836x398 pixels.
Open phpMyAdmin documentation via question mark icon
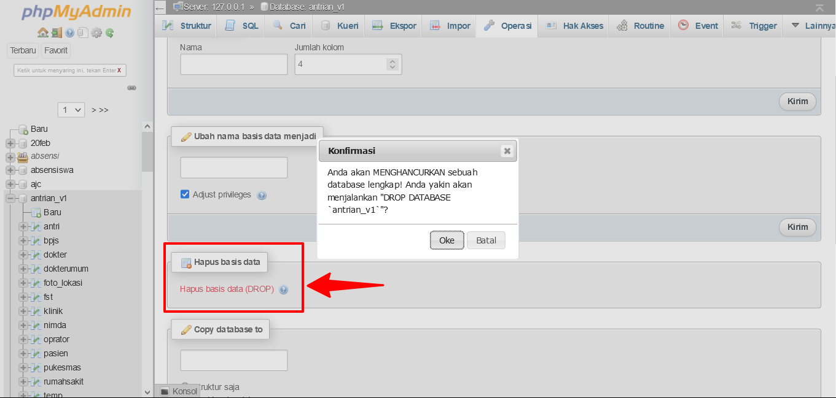pyautogui.click(x=69, y=33)
